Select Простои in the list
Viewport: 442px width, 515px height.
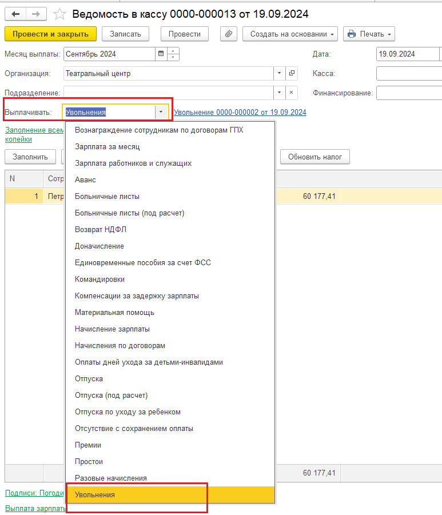170,461
